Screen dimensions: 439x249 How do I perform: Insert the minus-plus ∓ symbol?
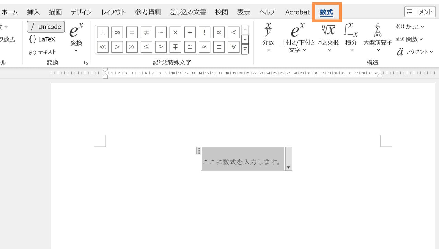175,47
